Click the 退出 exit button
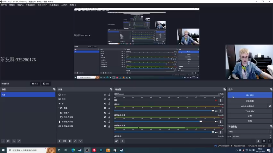This screenshot has height=153, width=273. (x=250, y=121)
